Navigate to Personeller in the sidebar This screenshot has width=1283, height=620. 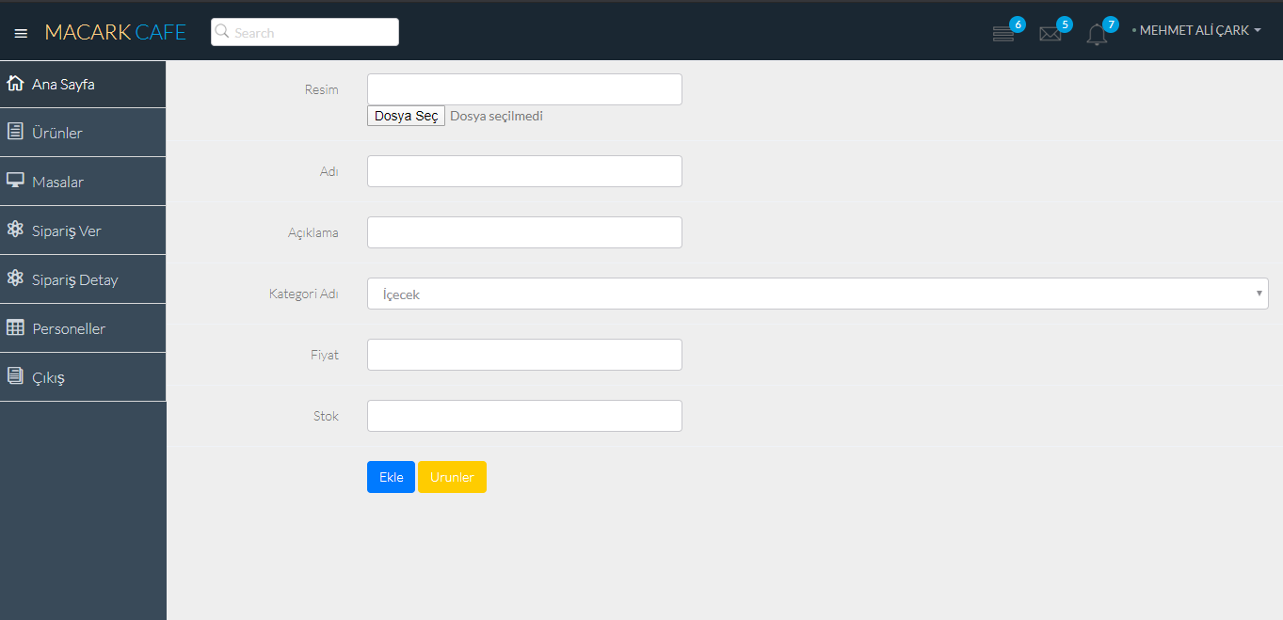pyautogui.click(x=83, y=328)
